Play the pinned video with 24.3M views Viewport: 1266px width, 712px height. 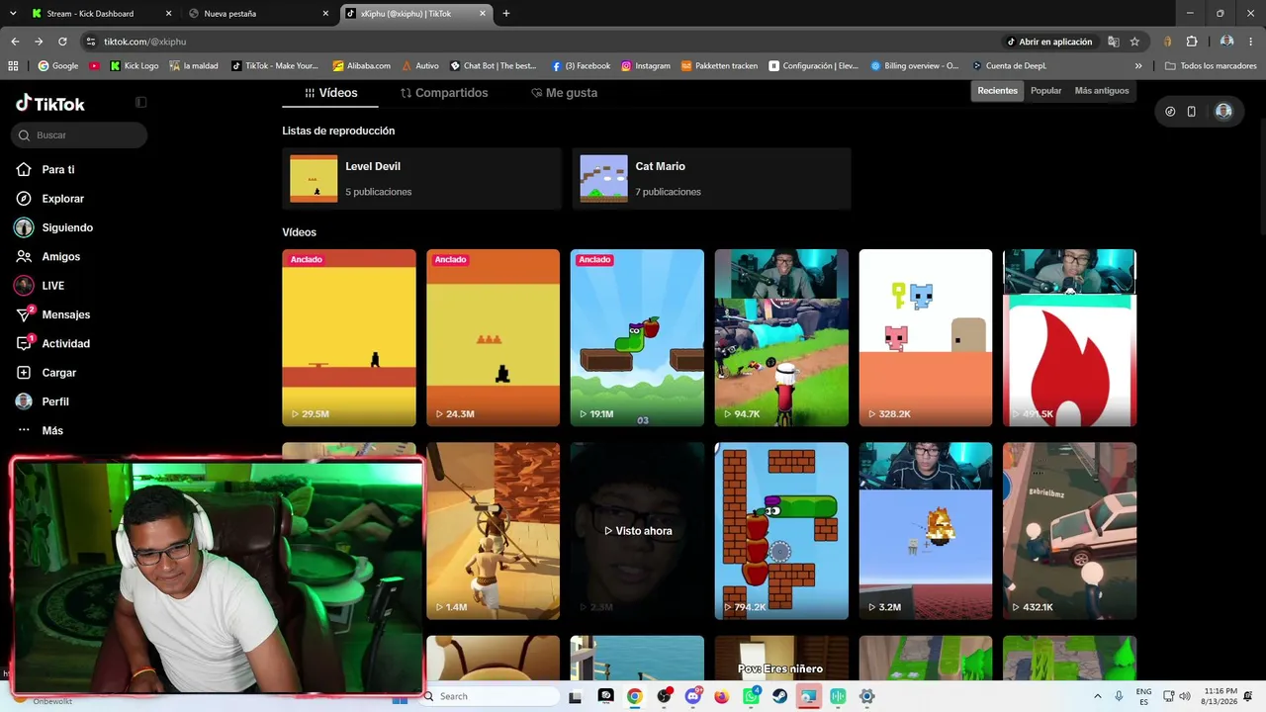pos(493,337)
